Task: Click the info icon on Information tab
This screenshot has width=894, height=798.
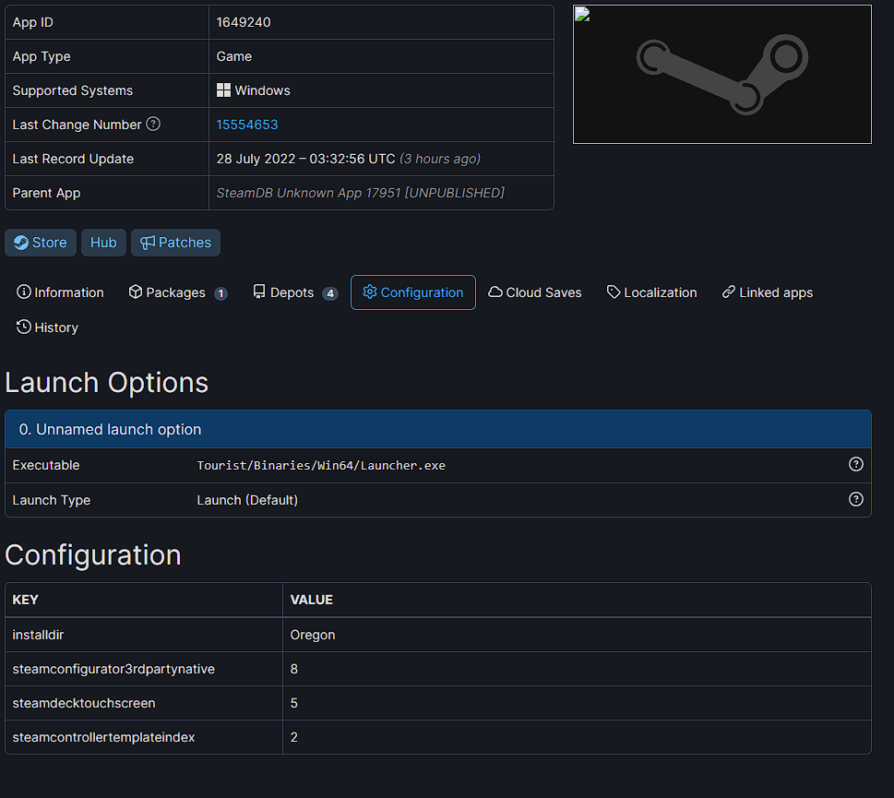Action: click(x=23, y=292)
